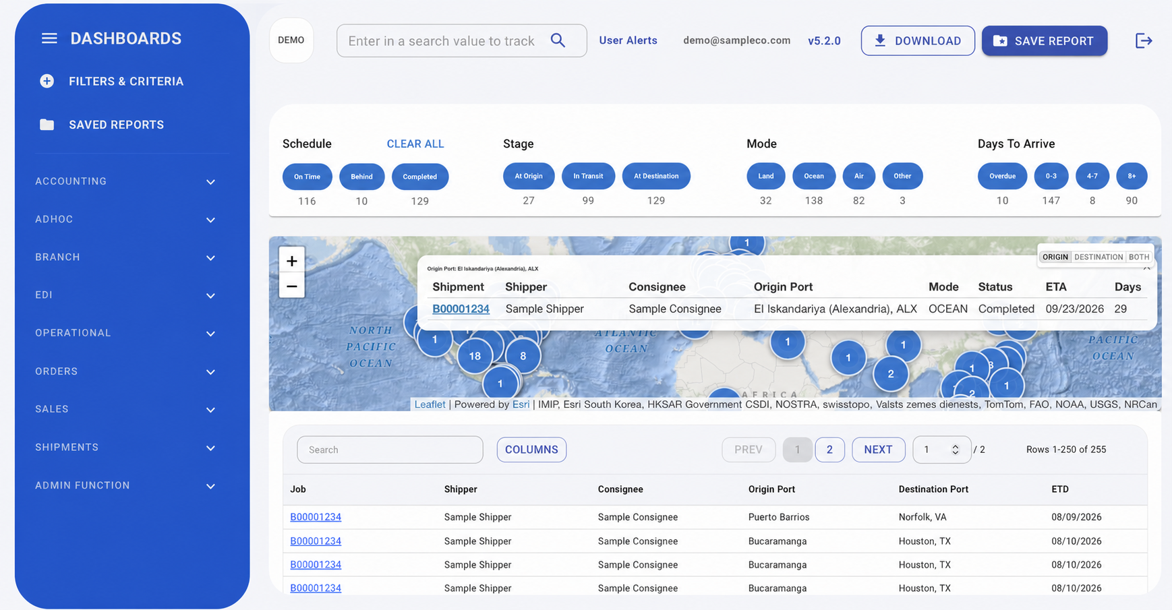Toggle the Overdue days filter

[x=1003, y=176]
